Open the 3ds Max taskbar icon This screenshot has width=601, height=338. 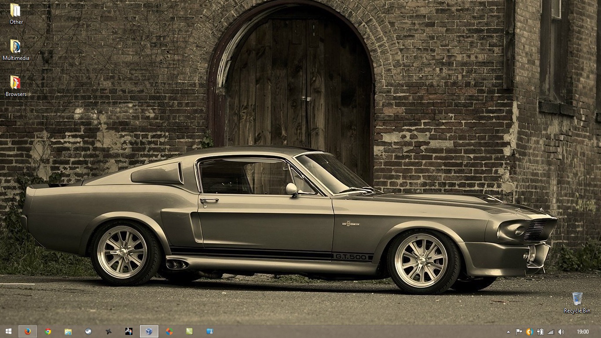point(128,331)
